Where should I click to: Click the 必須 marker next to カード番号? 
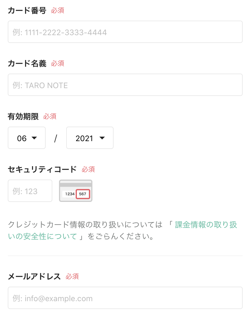pyautogui.click(x=58, y=10)
